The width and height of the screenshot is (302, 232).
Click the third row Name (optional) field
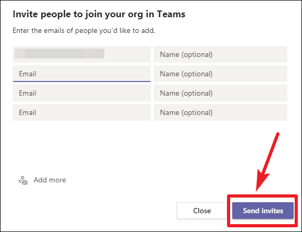(220, 93)
